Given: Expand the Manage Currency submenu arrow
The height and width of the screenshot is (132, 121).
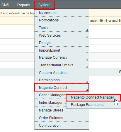Looking at the screenshot, I should click(87, 60).
